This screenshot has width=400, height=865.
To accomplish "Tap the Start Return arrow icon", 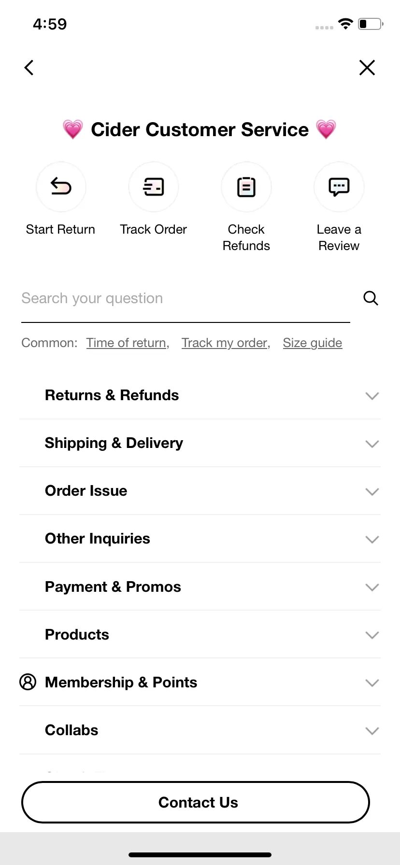I will tap(61, 187).
